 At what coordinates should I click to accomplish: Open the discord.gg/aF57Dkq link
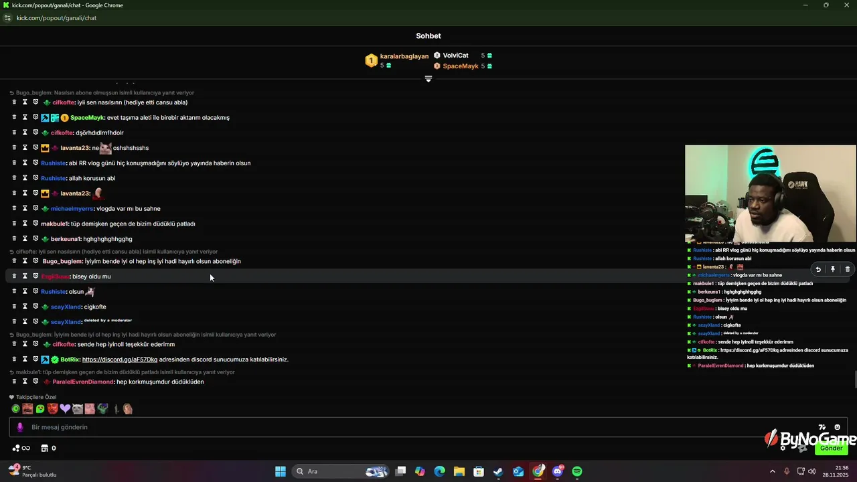point(120,359)
